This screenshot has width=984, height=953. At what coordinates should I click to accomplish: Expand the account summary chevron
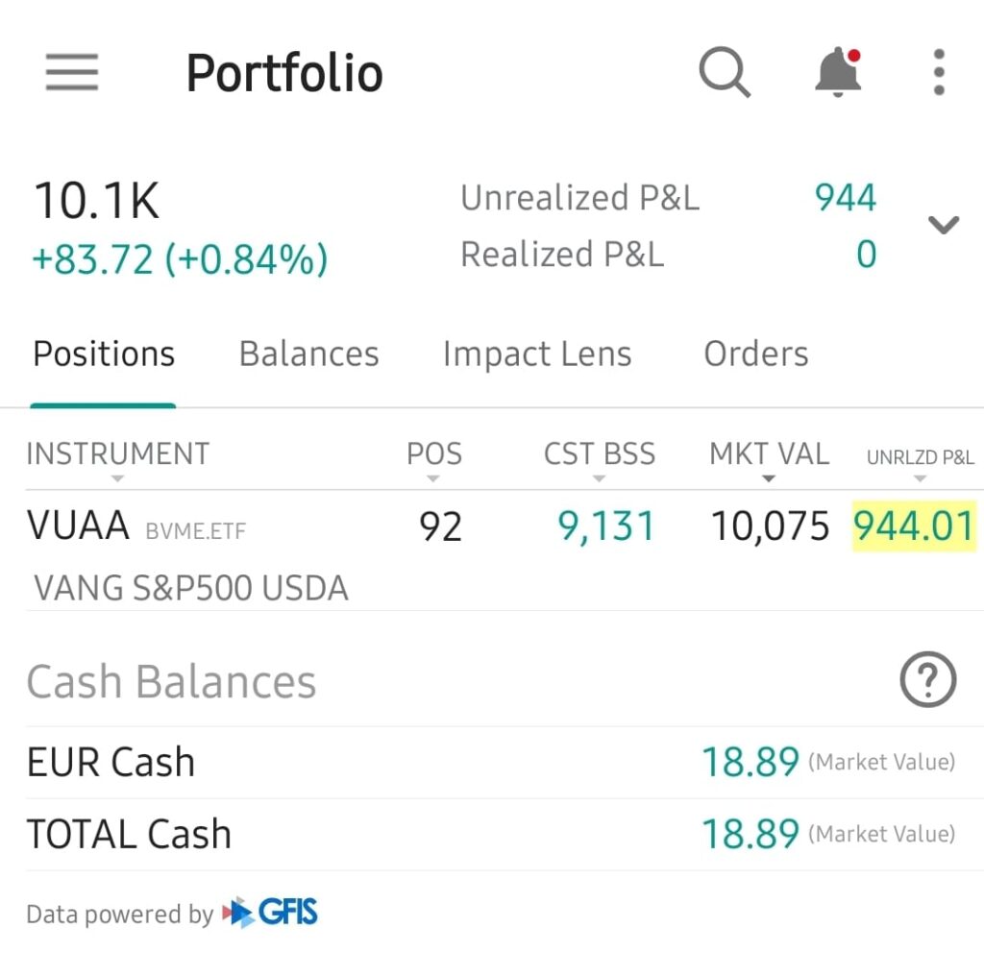tap(944, 226)
